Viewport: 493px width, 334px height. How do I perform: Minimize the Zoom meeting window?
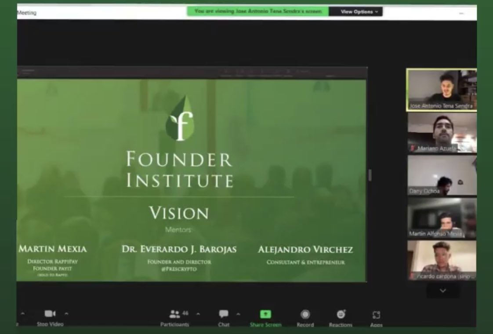(461, 13)
